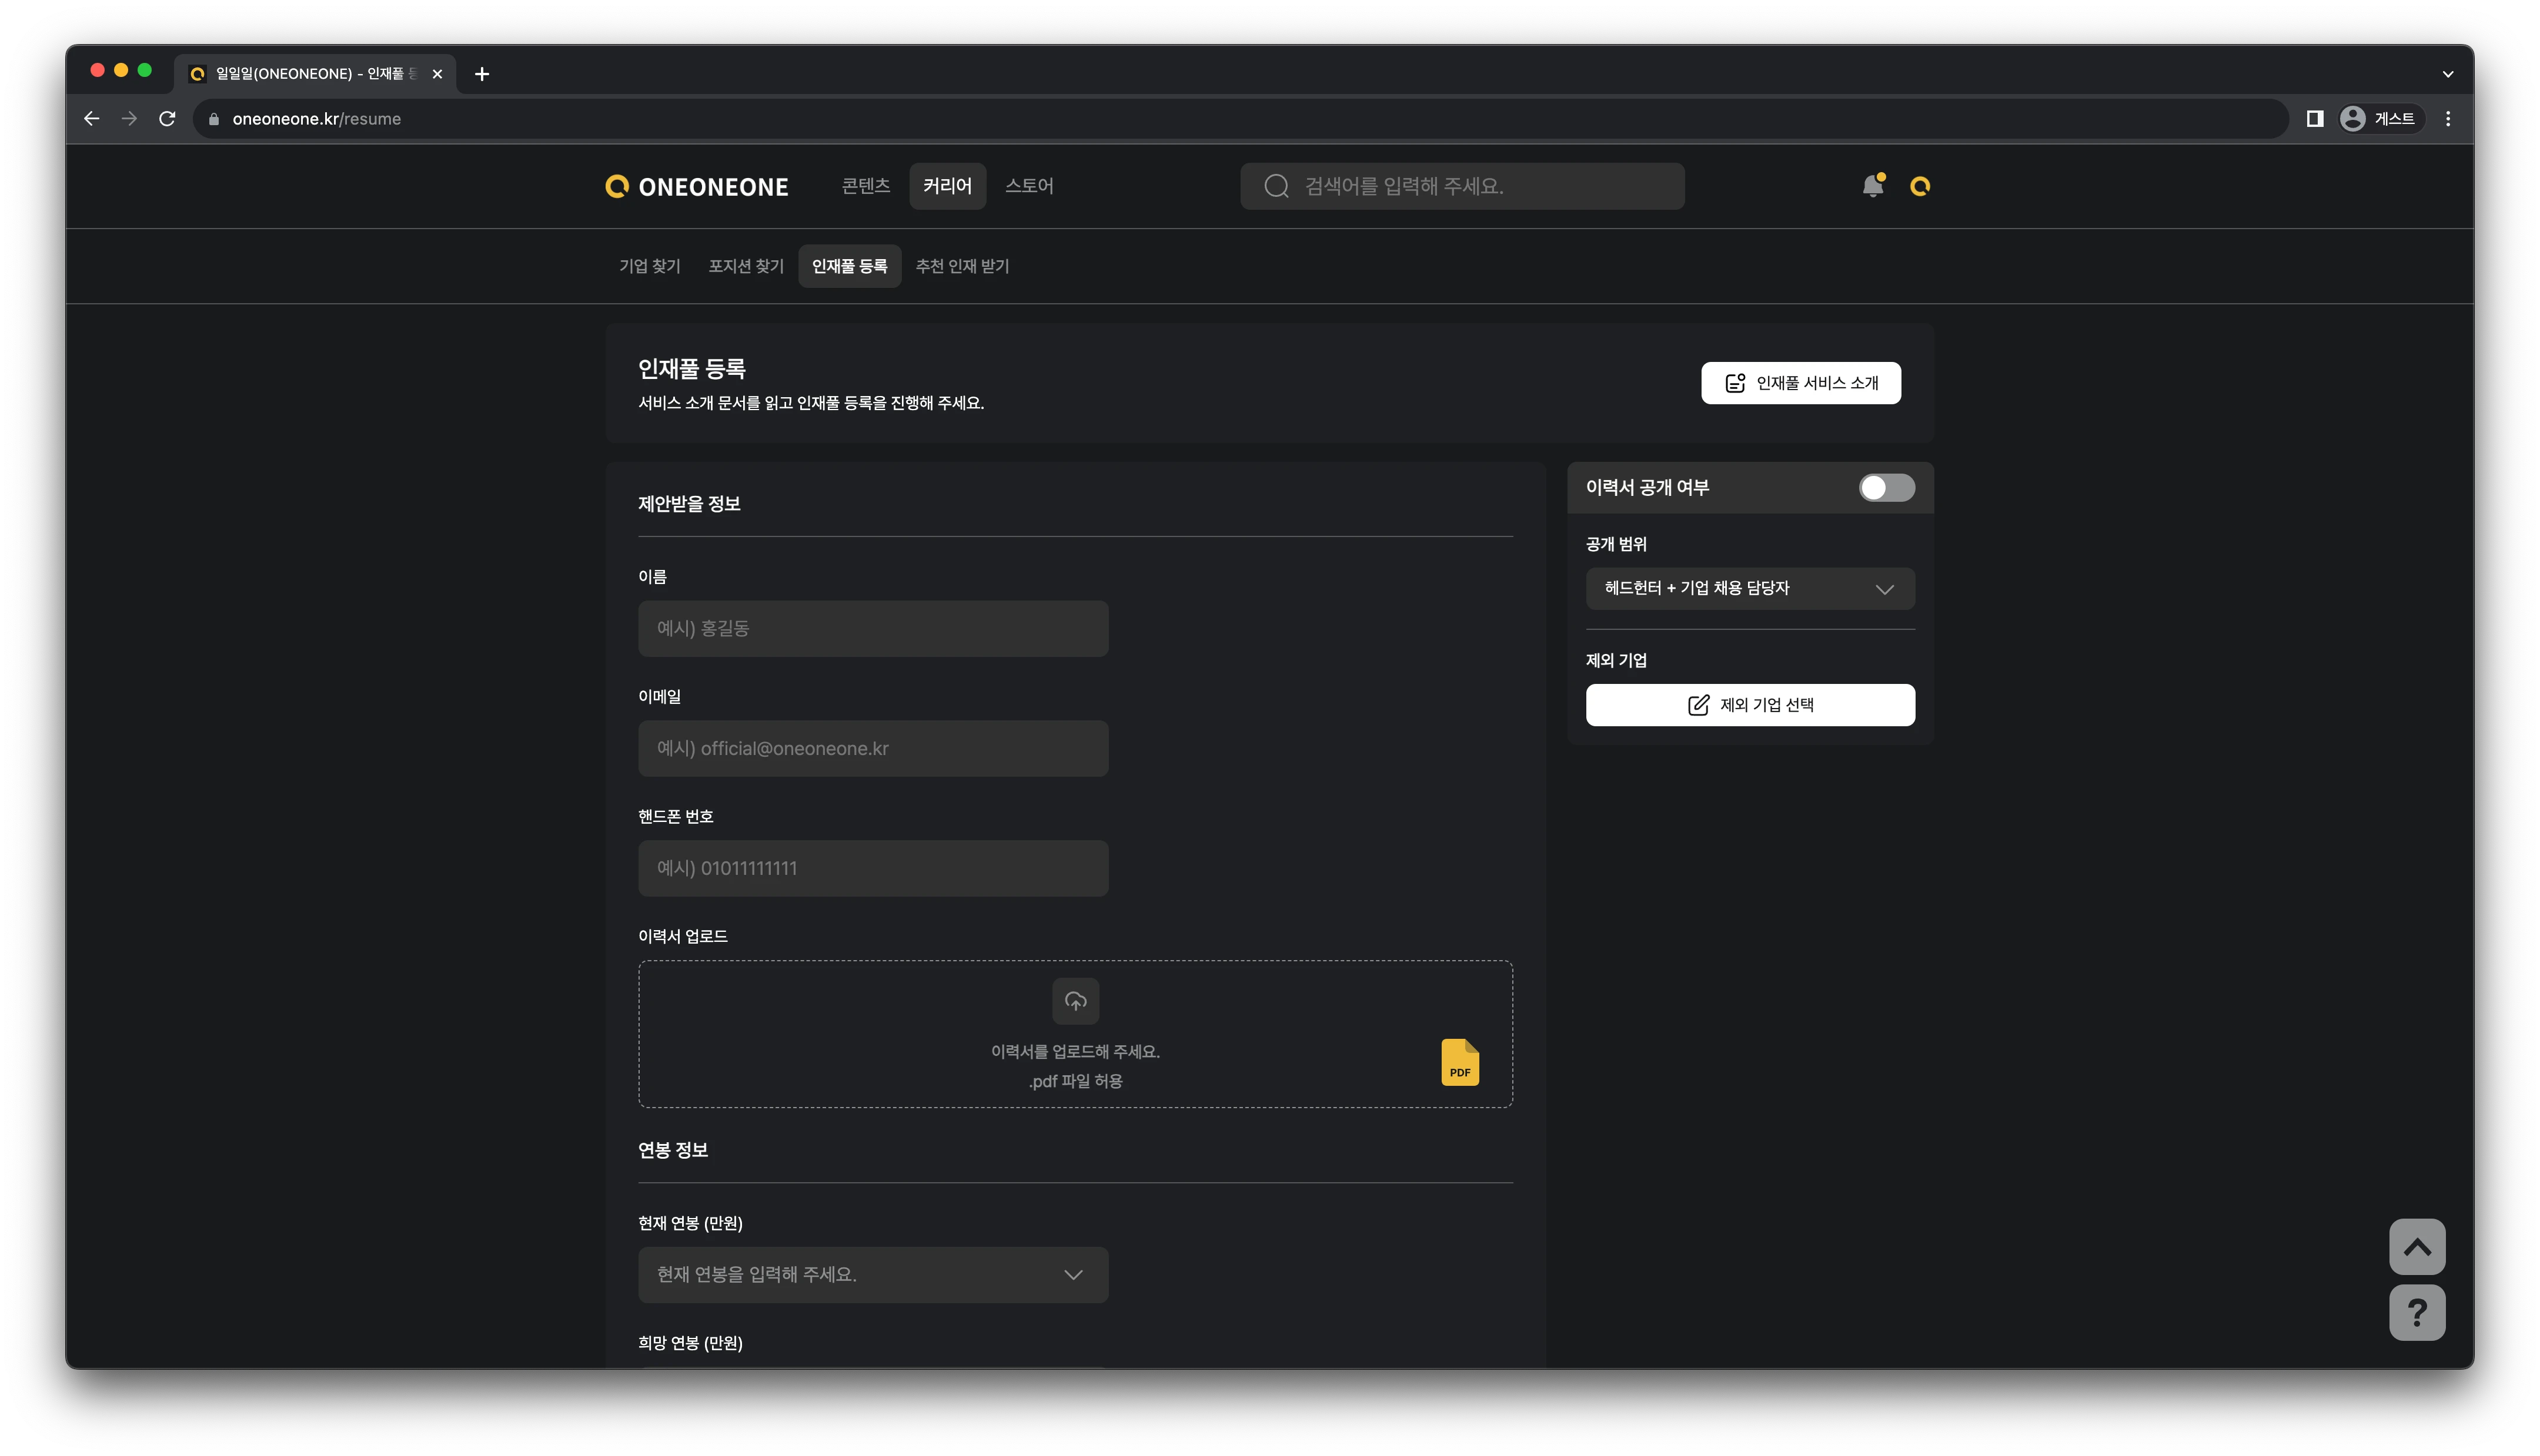
Task: Click the ONEONEONE logo
Action: pyautogui.click(x=697, y=187)
